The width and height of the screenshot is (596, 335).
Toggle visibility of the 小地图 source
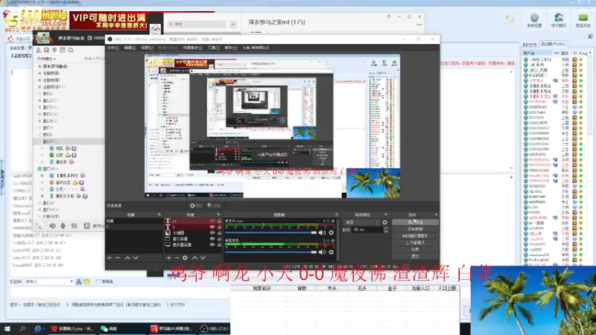(212, 233)
